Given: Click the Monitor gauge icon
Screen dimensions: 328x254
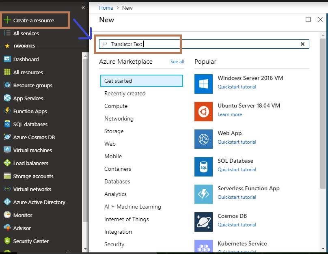Looking at the screenshot, I should 7,215.
